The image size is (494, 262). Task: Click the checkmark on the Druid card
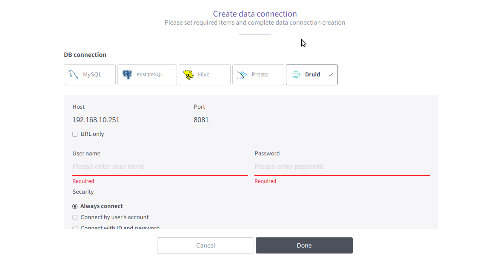click(331, 74)
